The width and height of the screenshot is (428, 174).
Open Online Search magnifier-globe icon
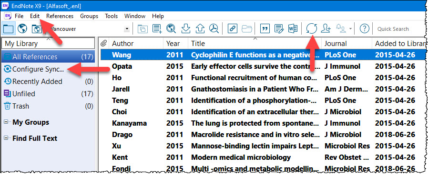[171, 28]
